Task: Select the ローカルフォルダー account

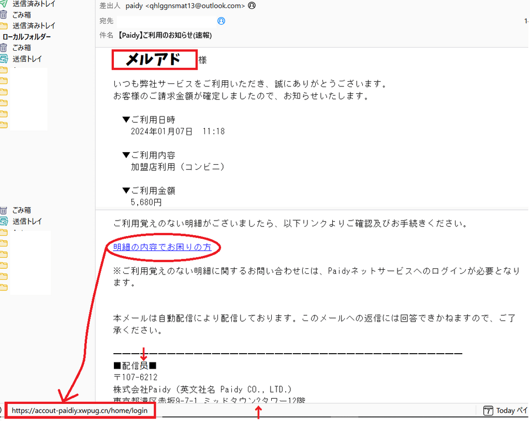Action: click(x=27, y=37)
